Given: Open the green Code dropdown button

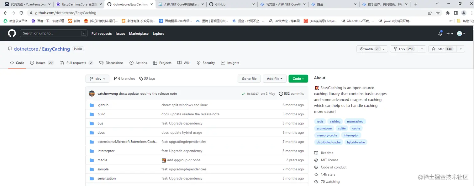Looking at the screenshot, I should [x=298, y=79].
